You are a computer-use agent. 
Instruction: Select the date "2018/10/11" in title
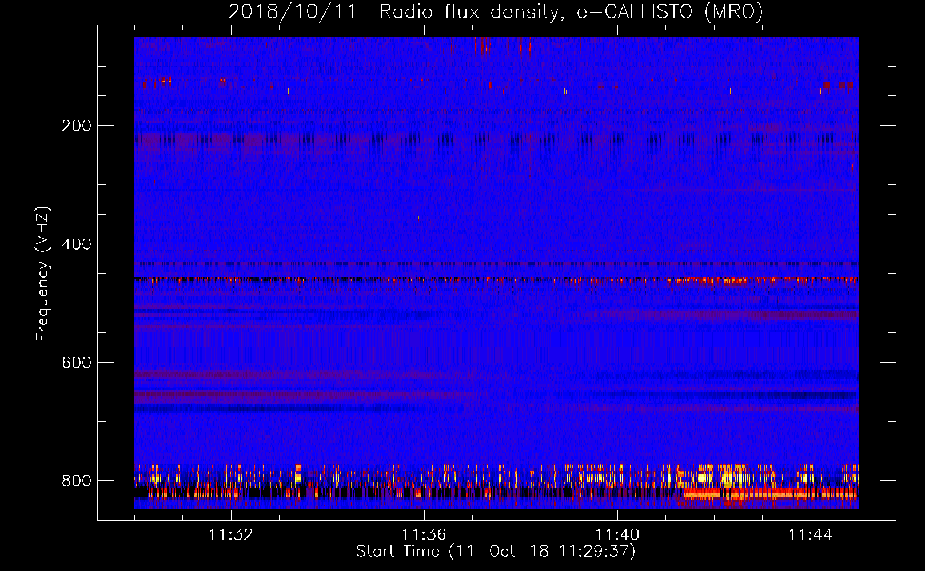[292, 12]
